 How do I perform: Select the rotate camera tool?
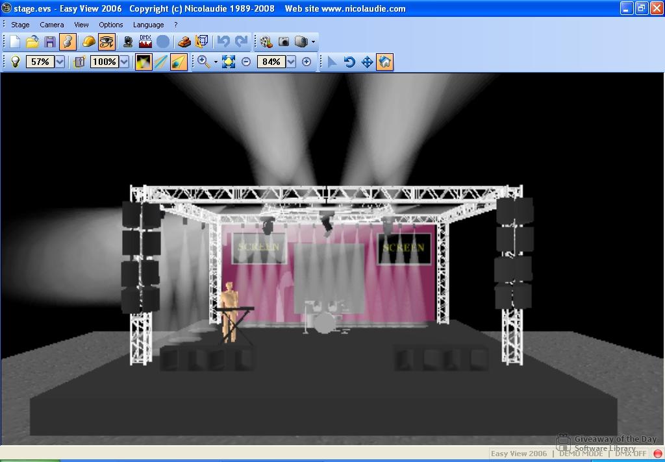click(x=349, y=62)
